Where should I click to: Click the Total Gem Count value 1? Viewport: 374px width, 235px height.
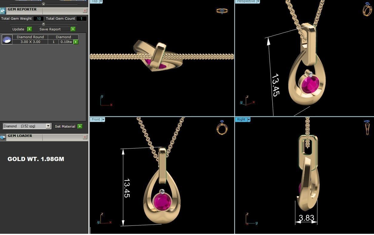point(81,18)
